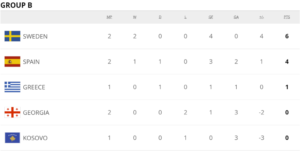Select the GREECE team name
Viewport: 300px width, 151px height.
pos(34,88)
